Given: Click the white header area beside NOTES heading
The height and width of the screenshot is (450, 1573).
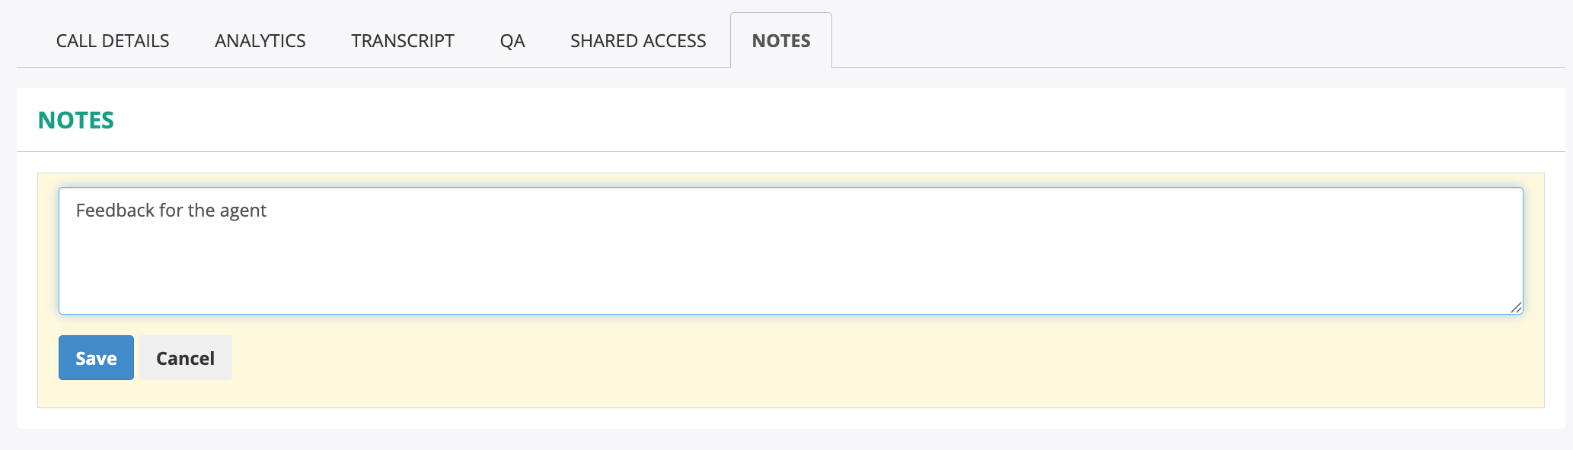Looking at the screenshot, I should click(761, 120).
